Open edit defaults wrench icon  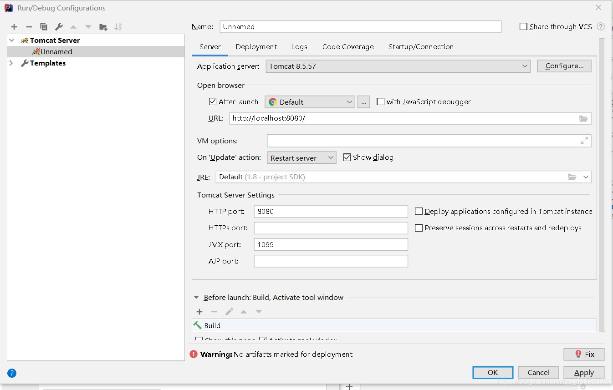[59, 27]
